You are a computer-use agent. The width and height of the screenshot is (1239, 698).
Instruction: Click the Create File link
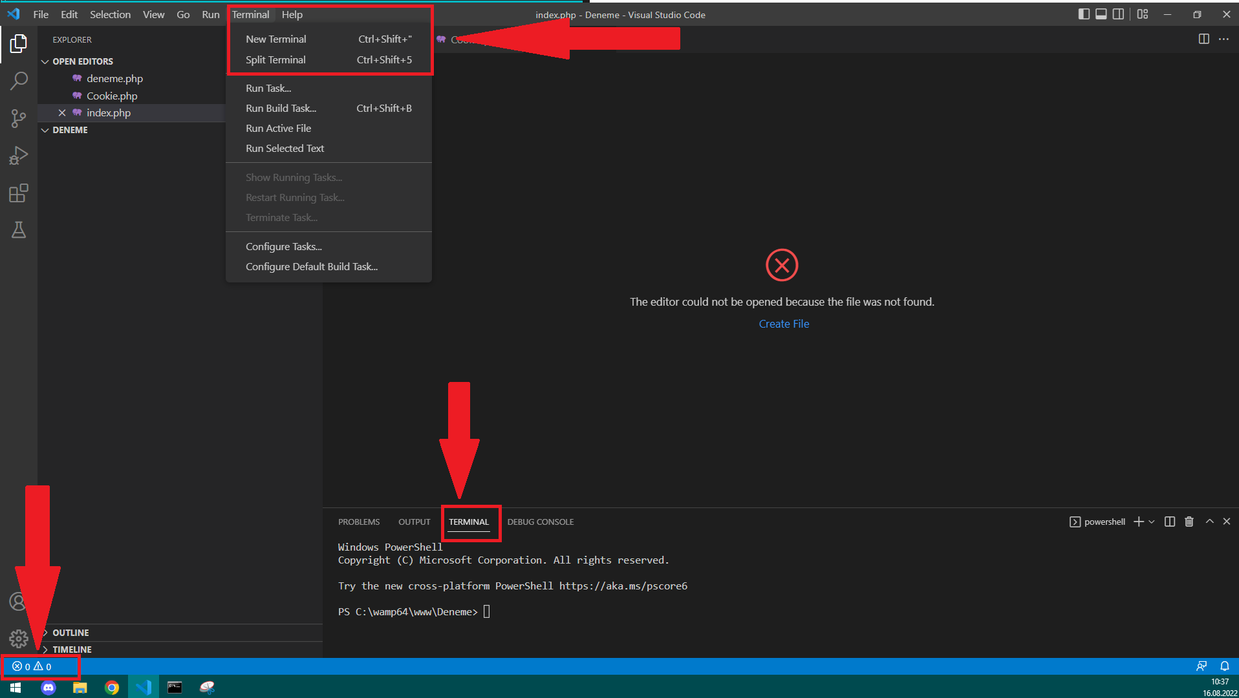tap(784, 323)
